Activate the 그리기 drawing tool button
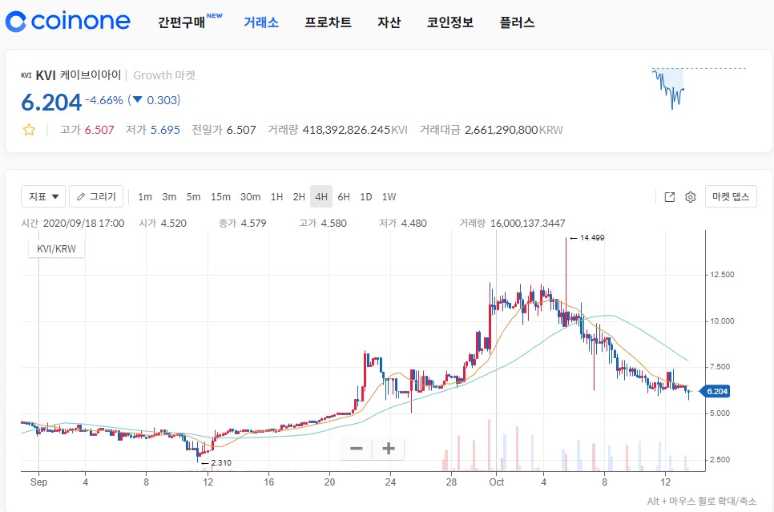The width and height of the screenshot is (774, 512). (96, 196)
